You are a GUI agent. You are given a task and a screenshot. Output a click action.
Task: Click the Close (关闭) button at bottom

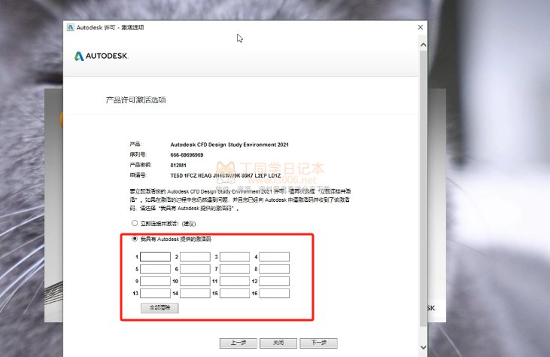pos(278,343)
